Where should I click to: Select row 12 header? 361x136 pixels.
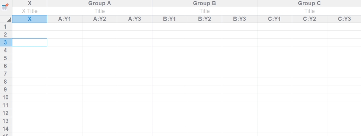pyautogui.click(x=6, y=113)
